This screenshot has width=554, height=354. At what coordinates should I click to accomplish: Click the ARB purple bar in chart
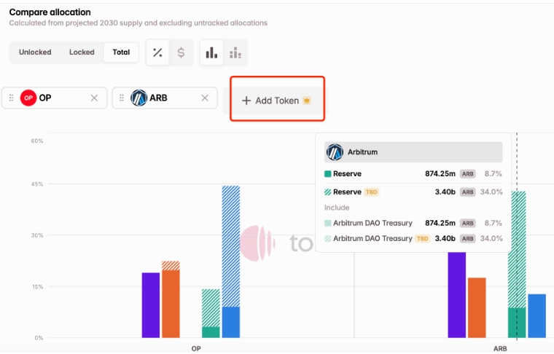point(457,295)
